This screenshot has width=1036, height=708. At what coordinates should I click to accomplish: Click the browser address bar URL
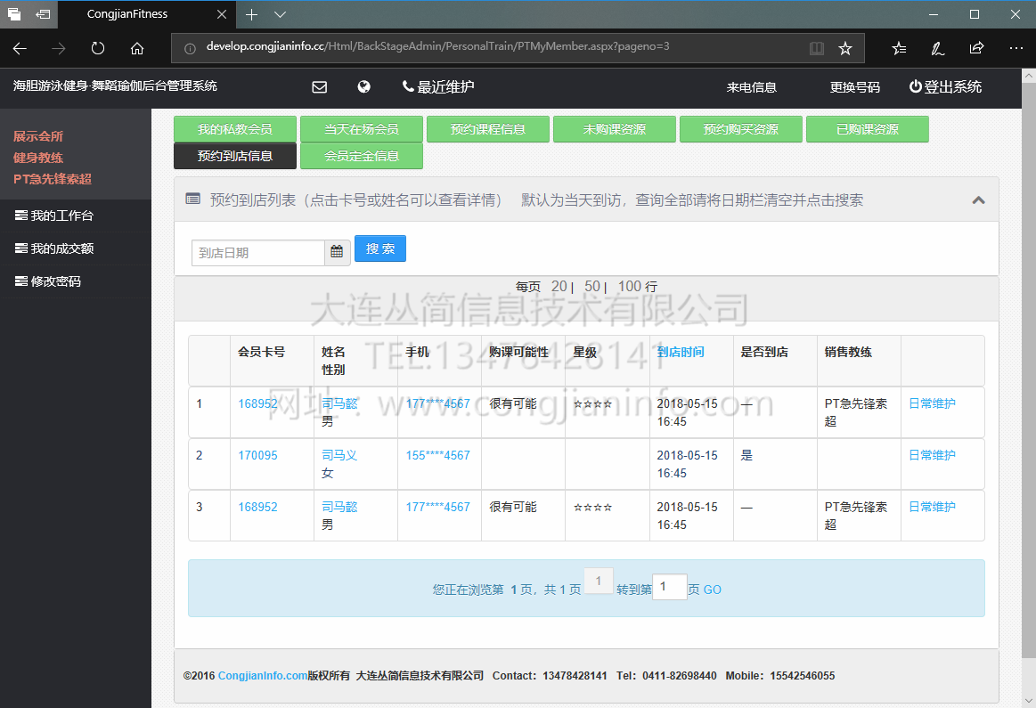437,46
